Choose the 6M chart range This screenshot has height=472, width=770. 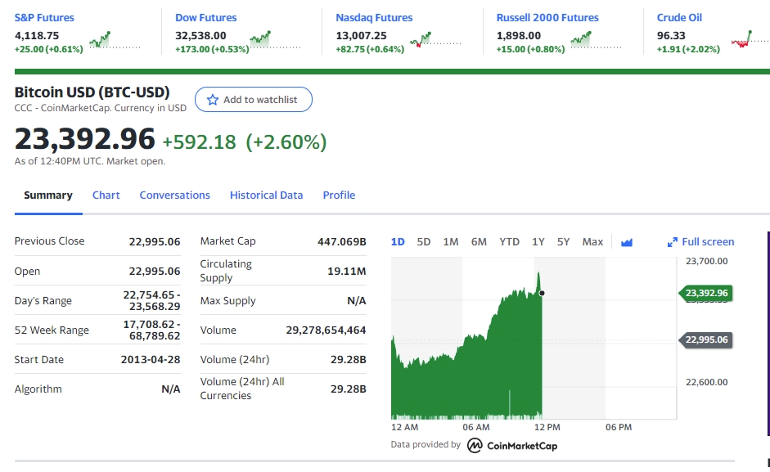(x=479, y=241)
